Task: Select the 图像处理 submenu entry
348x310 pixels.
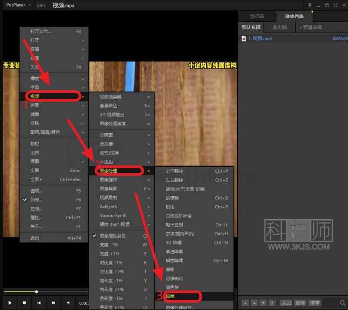Action: click(x=122, y=171)
